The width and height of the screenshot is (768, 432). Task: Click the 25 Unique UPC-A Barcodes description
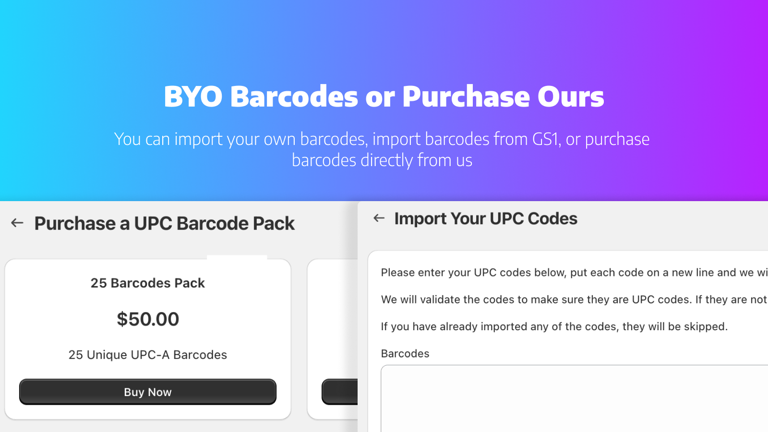(x=148, y=355)
